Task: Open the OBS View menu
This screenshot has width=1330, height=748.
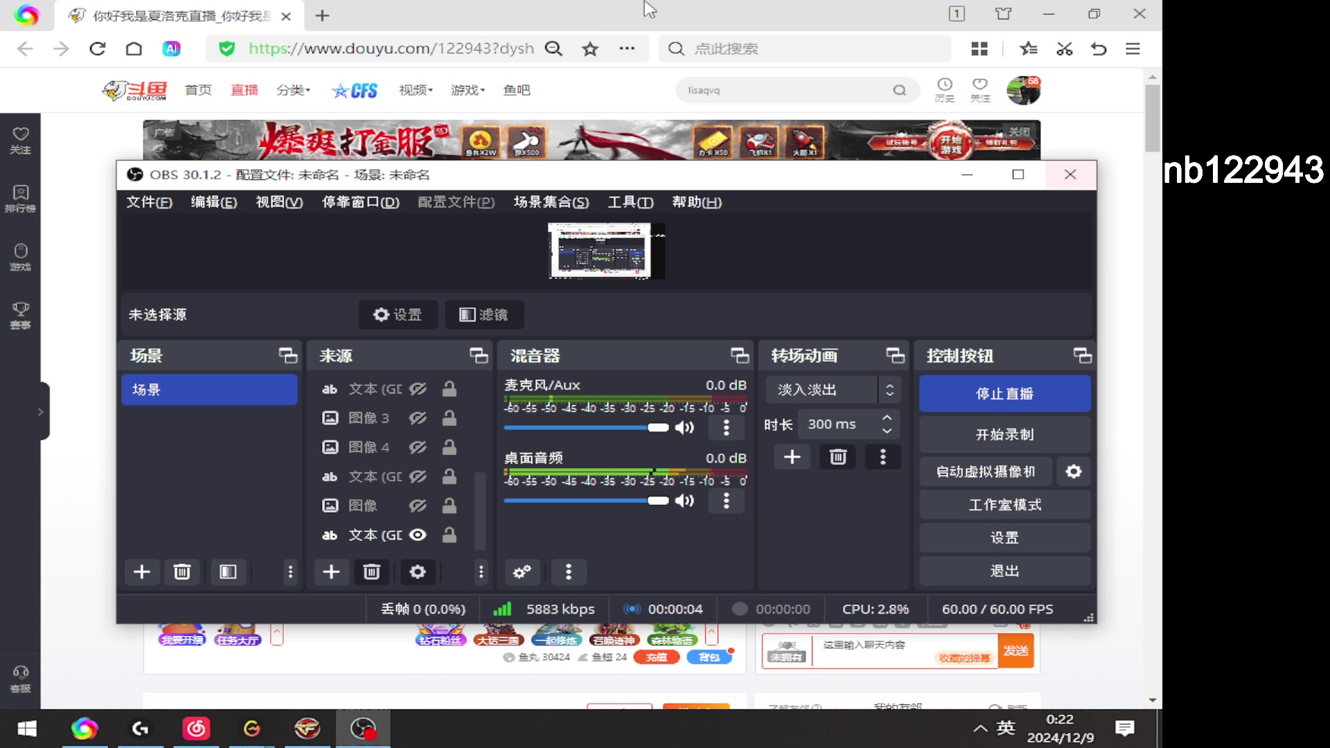Action: coord(279,202)
